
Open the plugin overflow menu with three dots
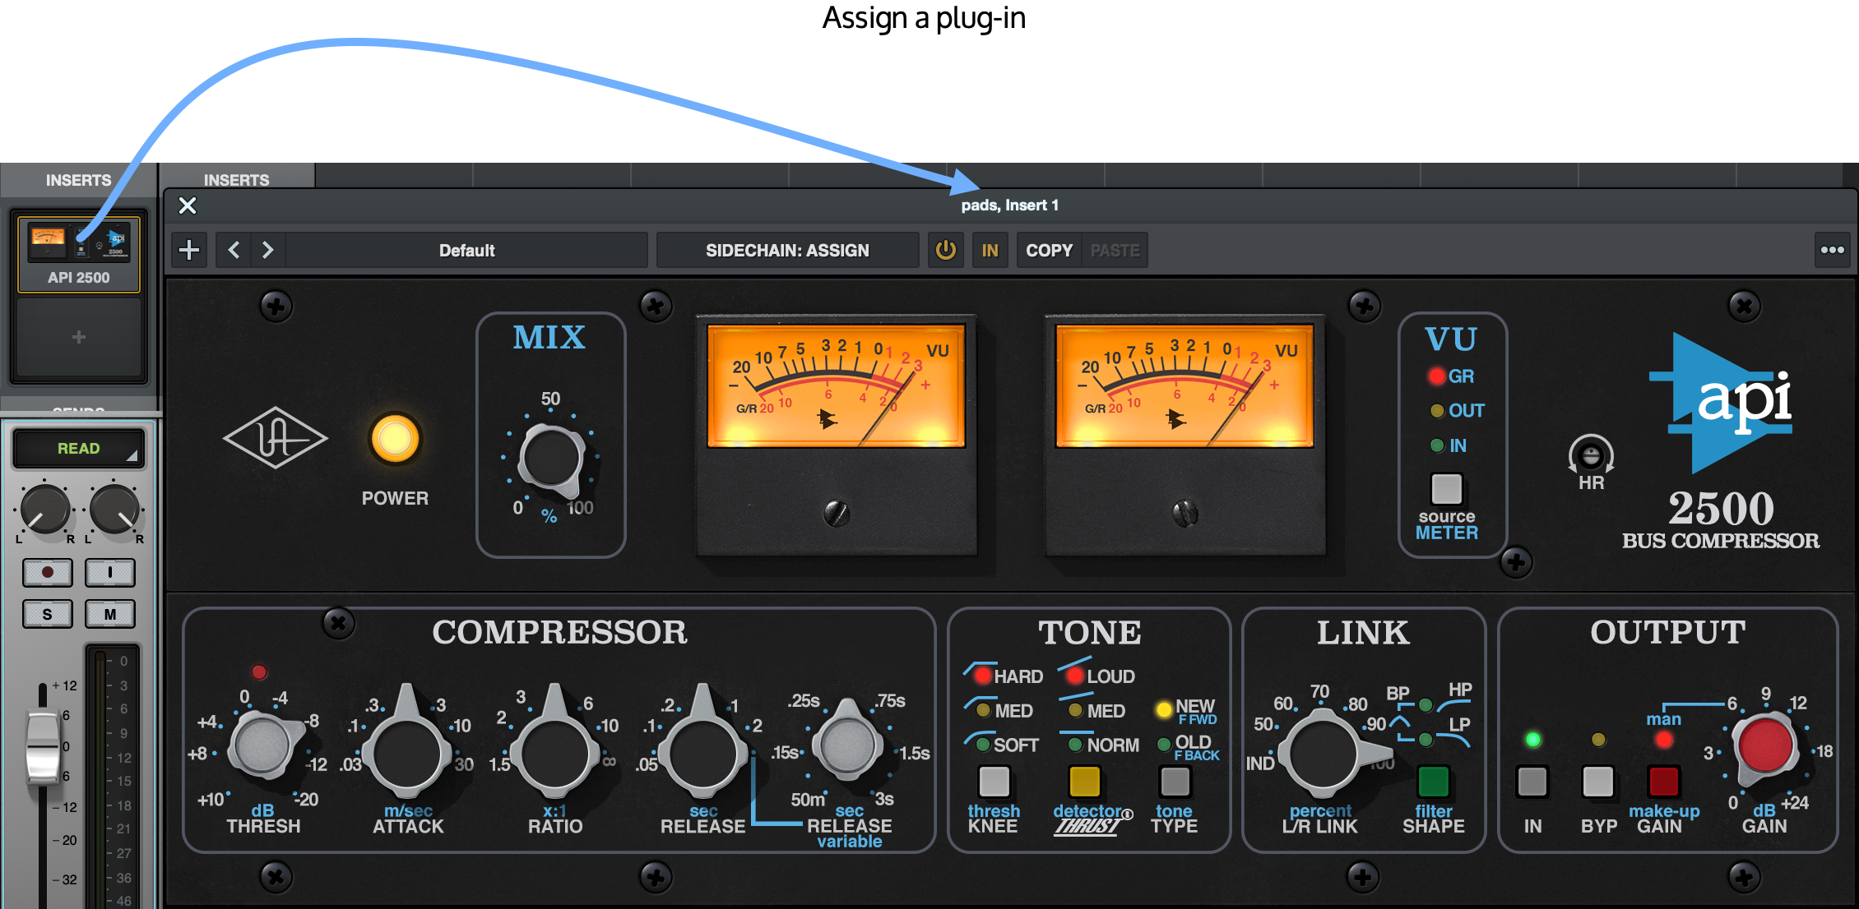1833,250
